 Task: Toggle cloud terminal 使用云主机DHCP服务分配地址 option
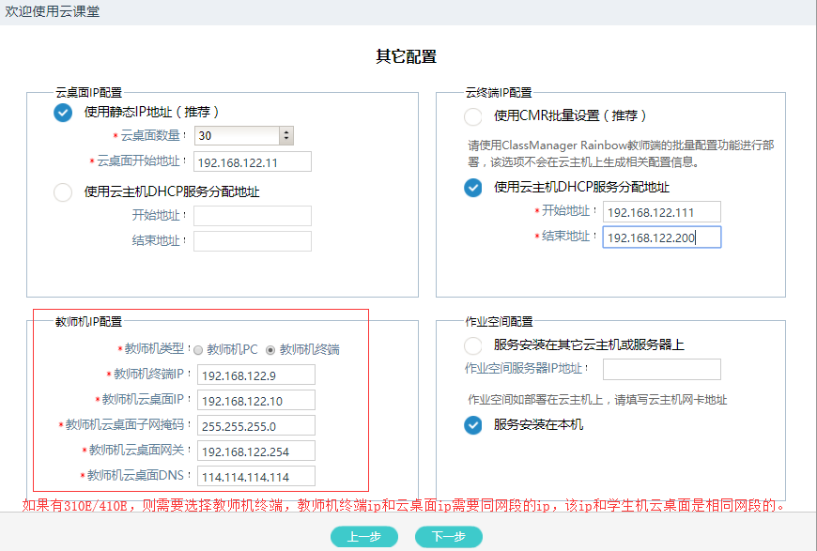pos(473,188)
